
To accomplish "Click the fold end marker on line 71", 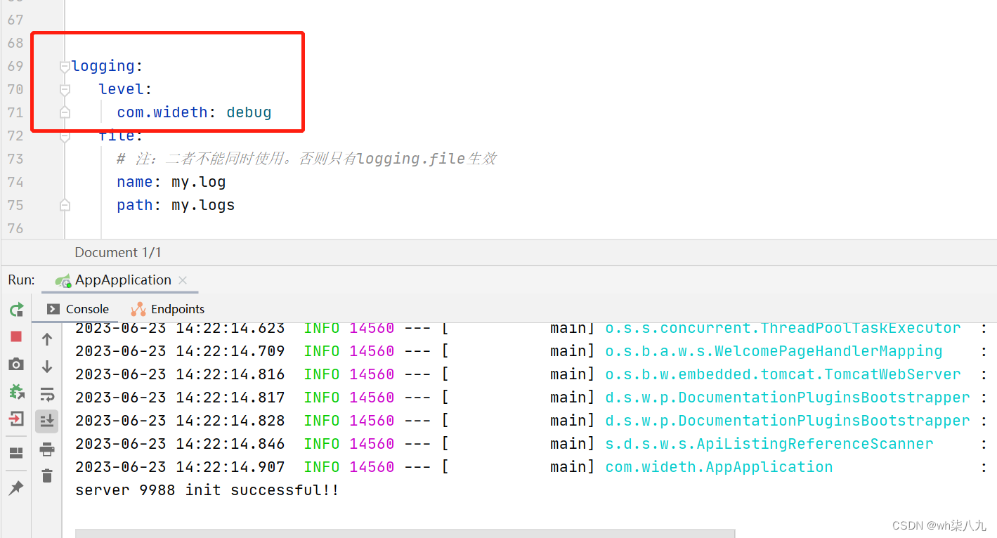I will (65, 112).
